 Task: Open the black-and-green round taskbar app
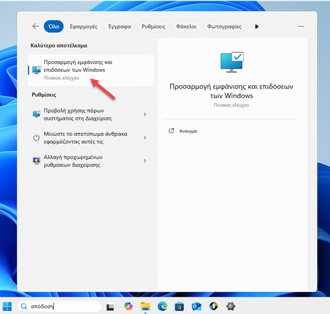[214, 306]
